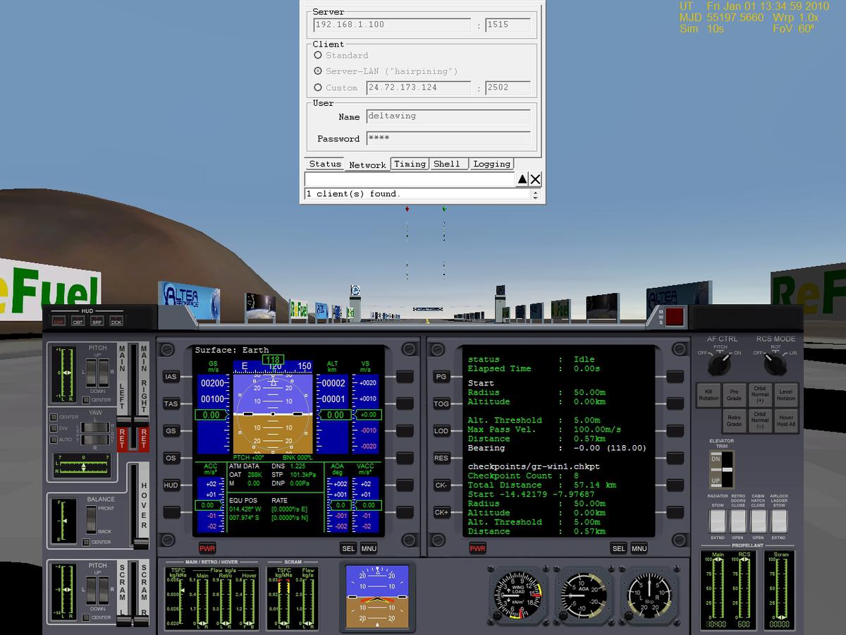The image size is (846, 635).
Task: Select the Custom client radio option
Action: (x=318, y=87)
